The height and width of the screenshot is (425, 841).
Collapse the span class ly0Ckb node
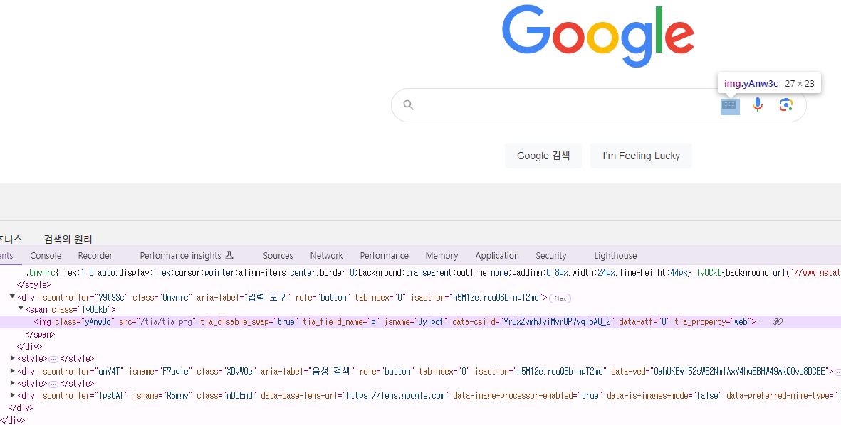(21, 309)
